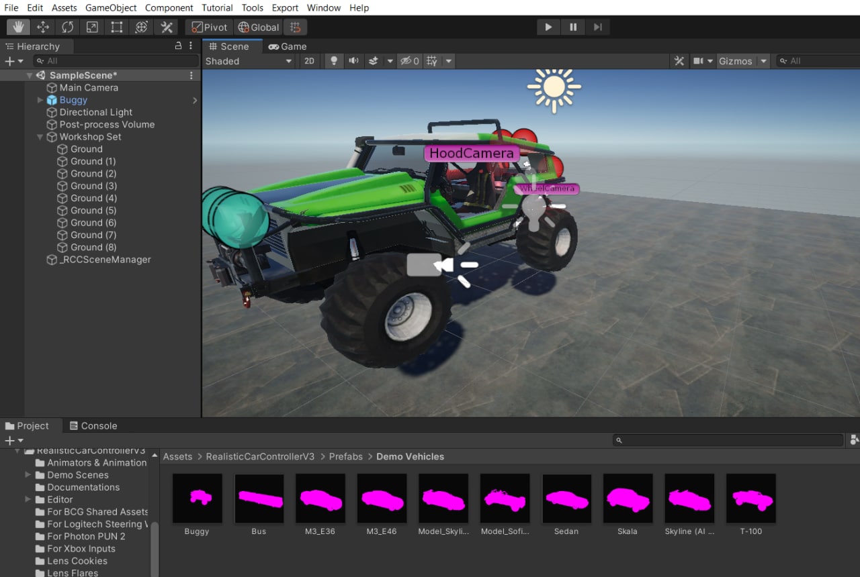Toggle Pivot handle position
This screenshot has height=577, width=860.
pos(210,28)
